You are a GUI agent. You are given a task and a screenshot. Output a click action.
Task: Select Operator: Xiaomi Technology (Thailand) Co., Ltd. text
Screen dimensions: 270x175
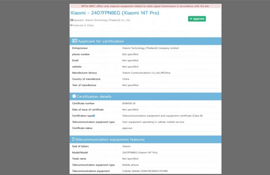(102, 20)
